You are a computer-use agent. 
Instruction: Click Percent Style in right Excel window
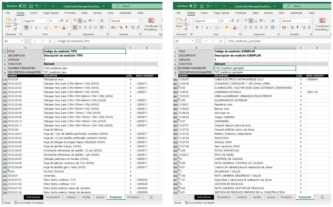coord(292,27)
